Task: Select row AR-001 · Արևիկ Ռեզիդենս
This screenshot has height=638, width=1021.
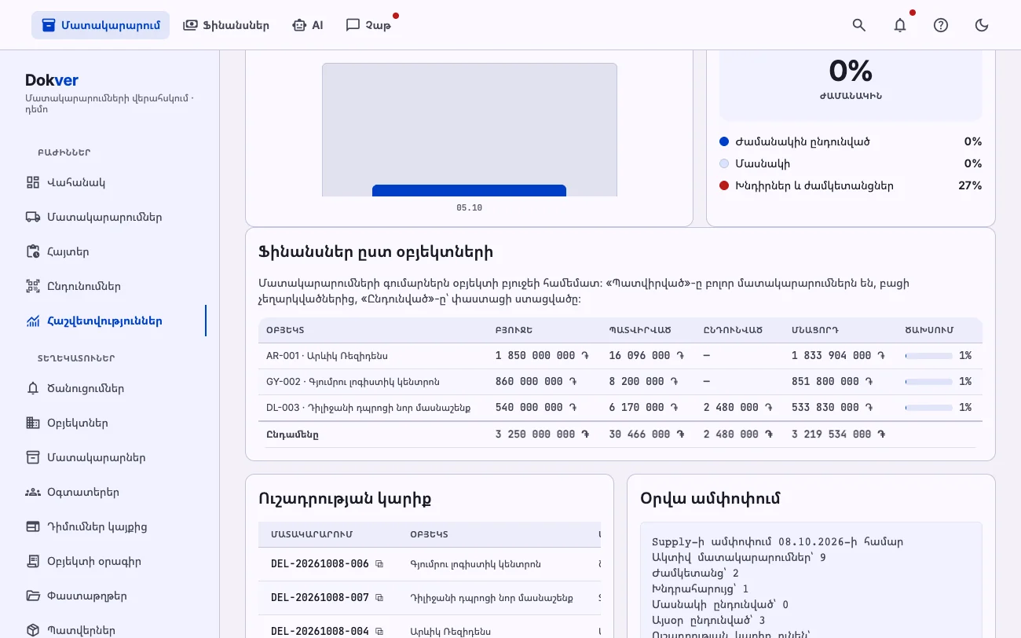Action: click(620, 356)
